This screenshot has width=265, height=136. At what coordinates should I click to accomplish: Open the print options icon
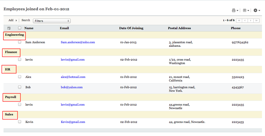234,10
